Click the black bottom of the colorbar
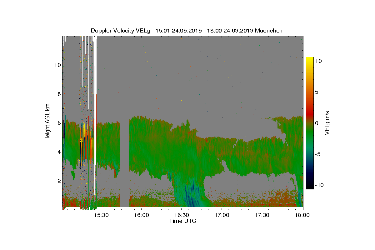The image size is (375, 250). [310, 186]
